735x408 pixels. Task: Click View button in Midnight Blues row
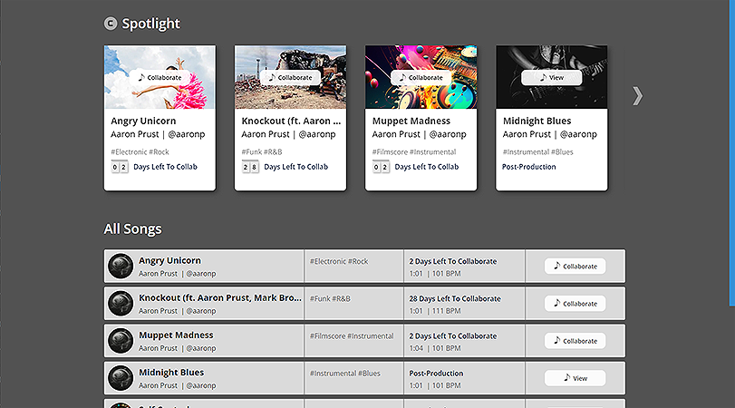[x=575, y=378]
